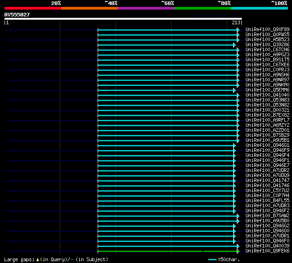Click the UniRef100_Q00321 label
The height and width of the screenshot is (263, 292).
point(267,110)
